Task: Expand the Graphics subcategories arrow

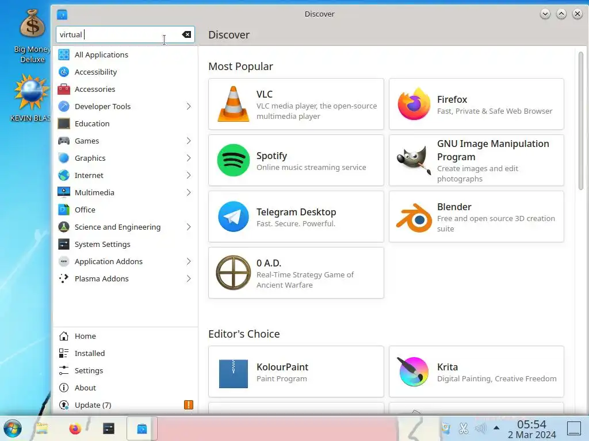Action: click(x=189, y=158)
